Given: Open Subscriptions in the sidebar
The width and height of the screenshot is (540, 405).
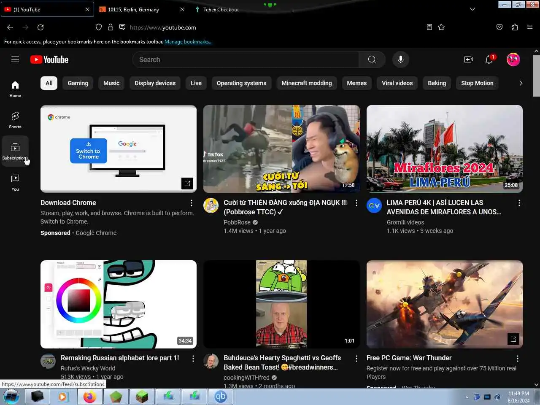Looking at the screenshot, I should point(15,151).
